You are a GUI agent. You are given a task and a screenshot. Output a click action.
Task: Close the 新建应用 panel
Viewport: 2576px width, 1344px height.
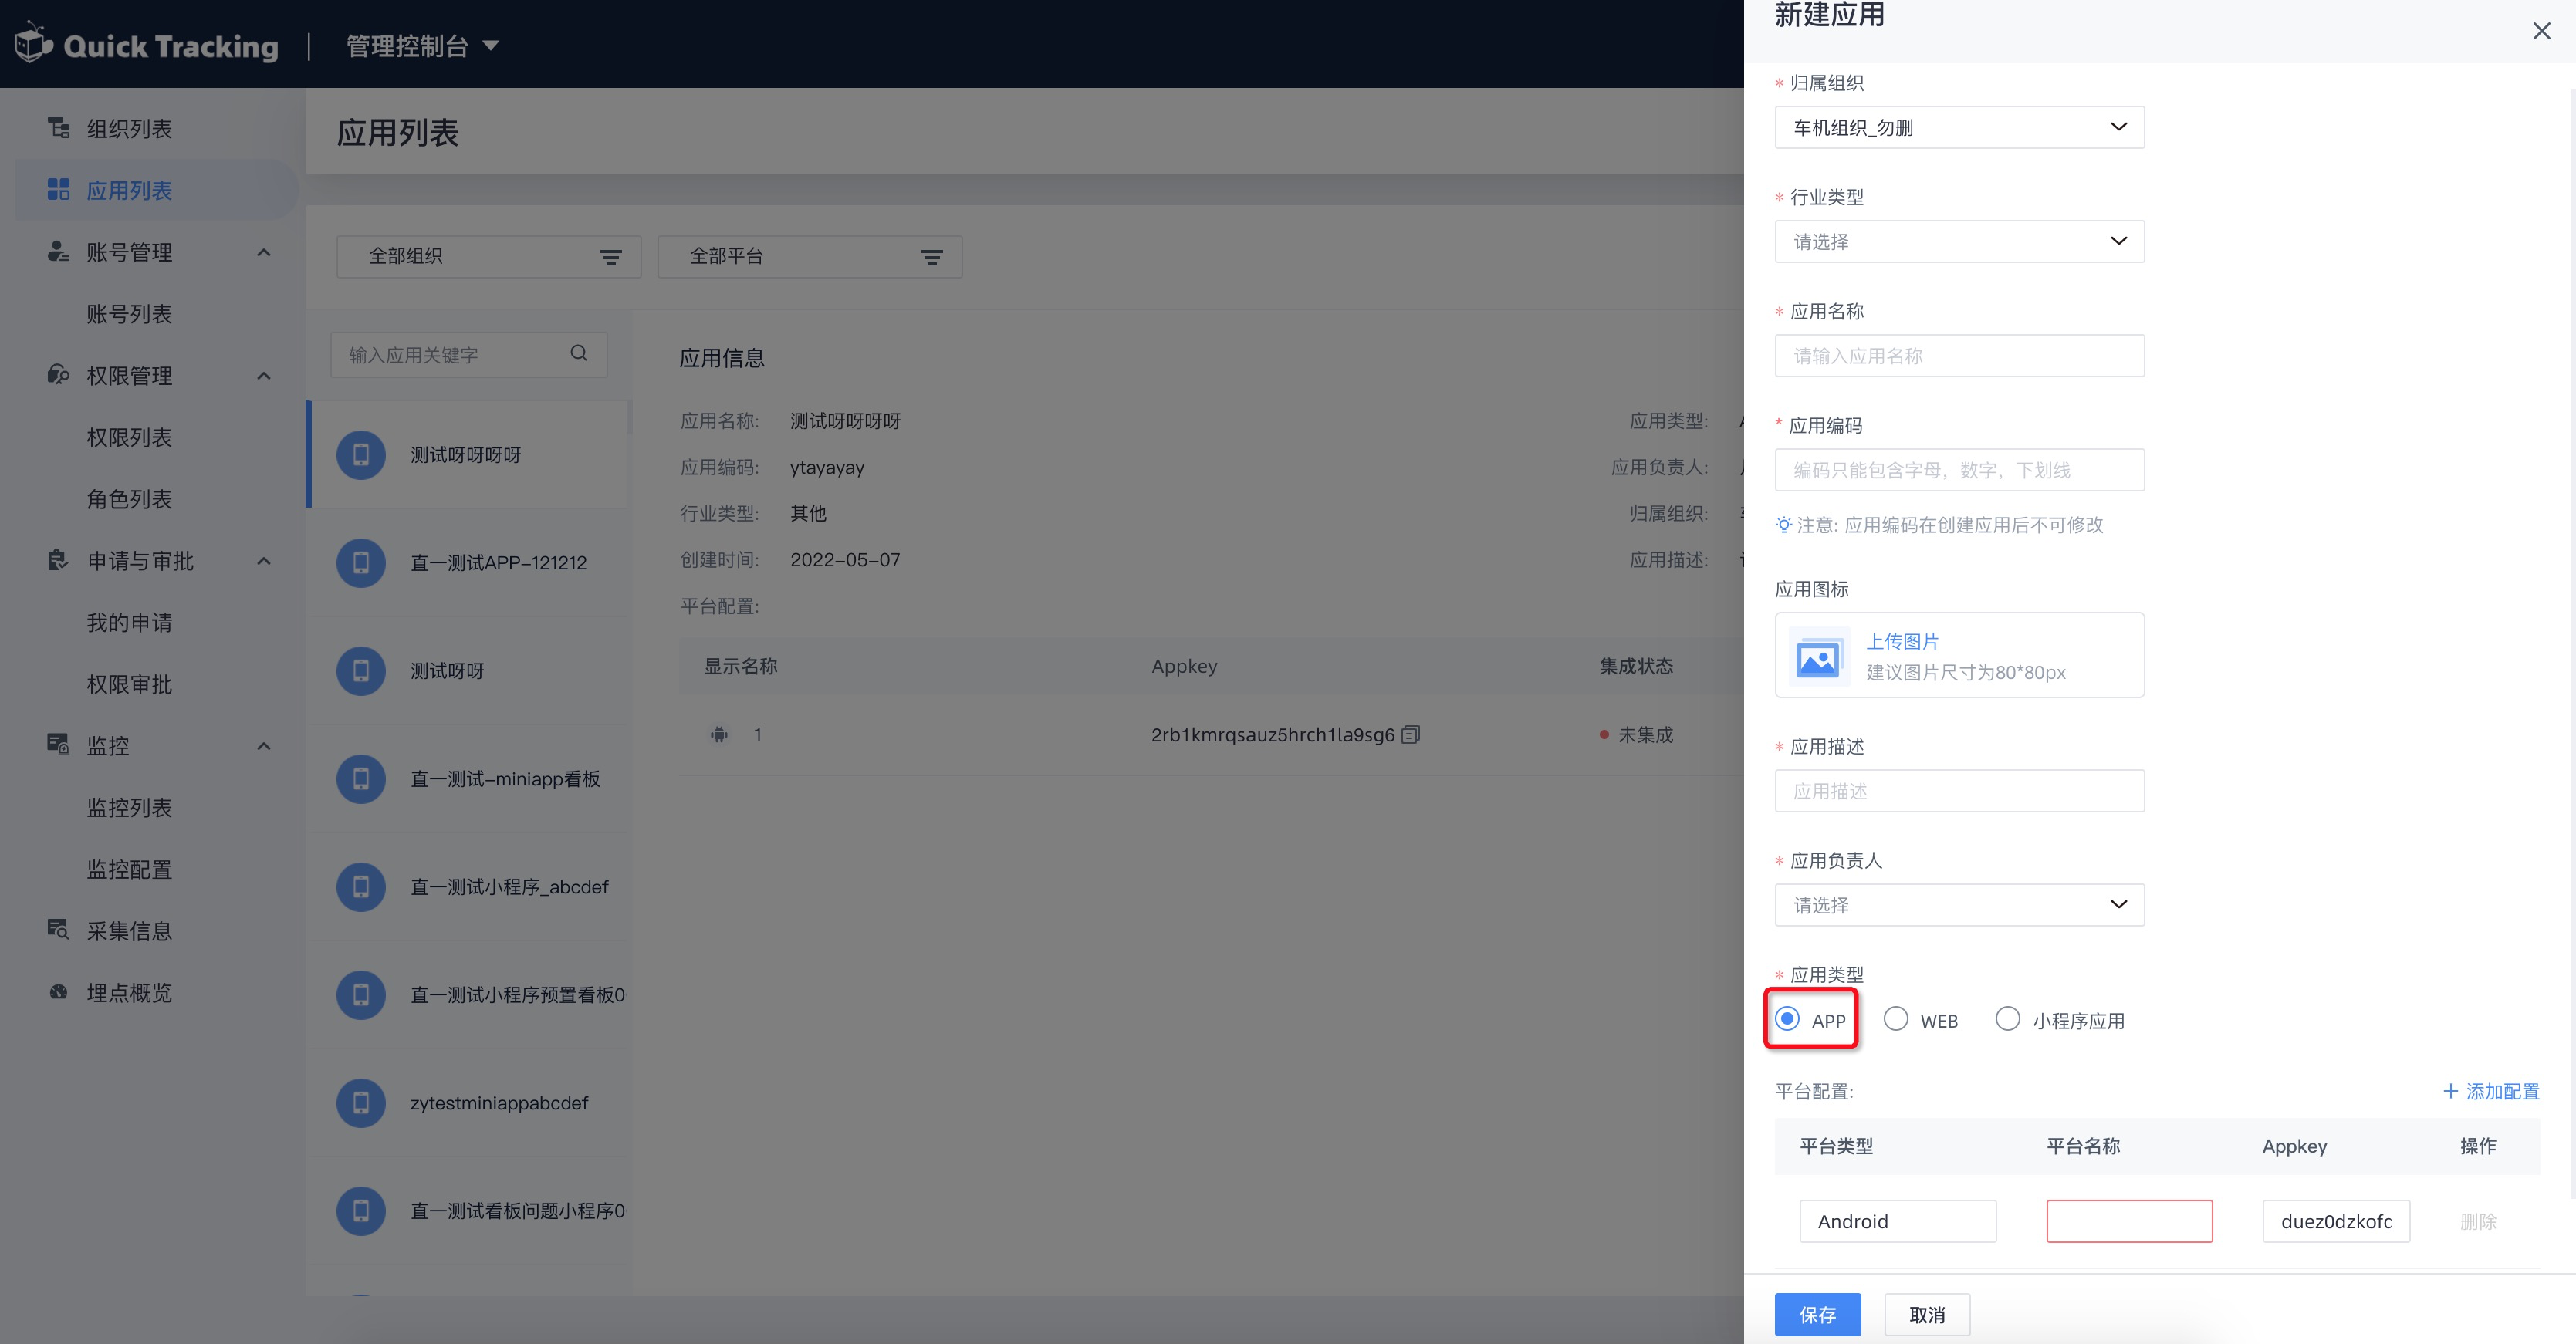2541,31
